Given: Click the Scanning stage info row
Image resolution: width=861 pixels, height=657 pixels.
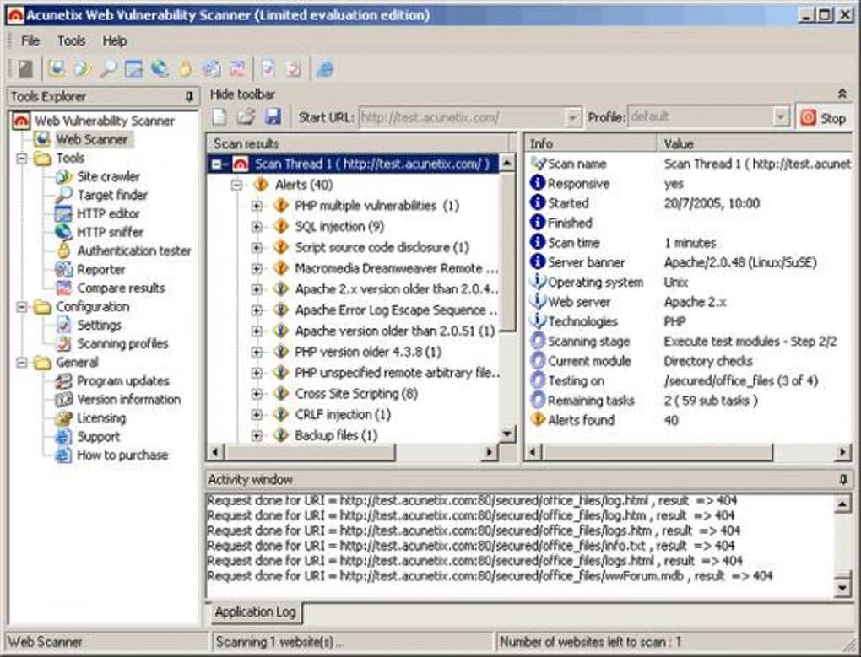Looking at the screenshot, I should coord(689,341).
